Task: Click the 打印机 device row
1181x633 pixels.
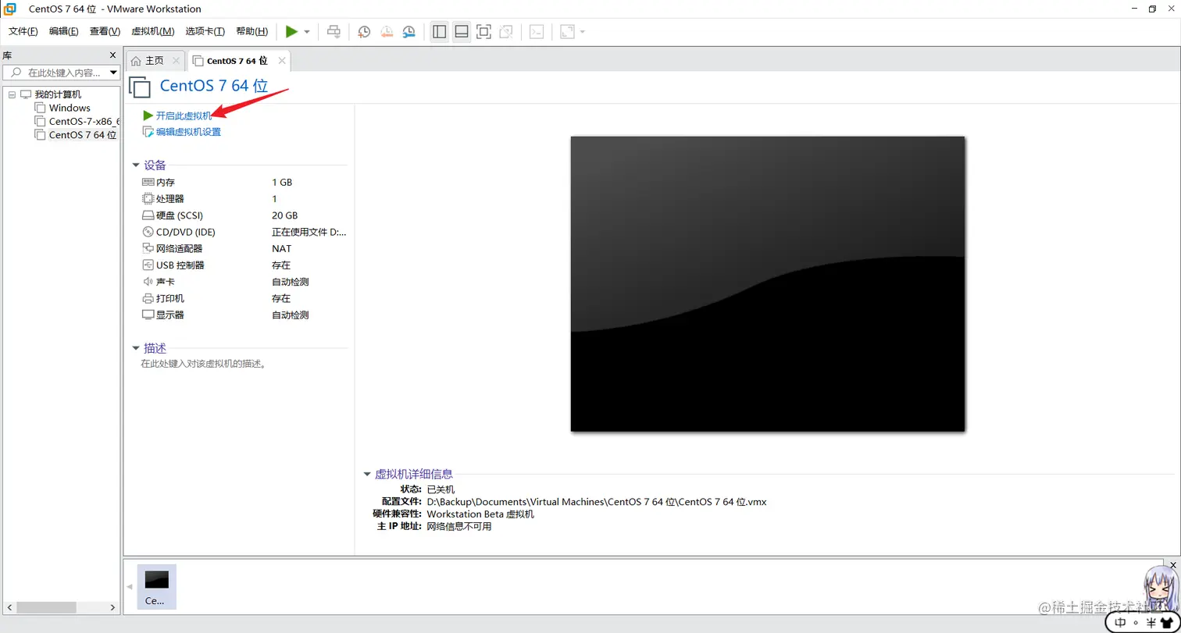Action: (244, 298)
